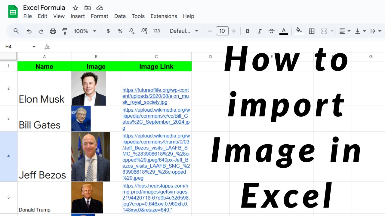Expand the merge cells dropdown arrow

pos(332,31)
